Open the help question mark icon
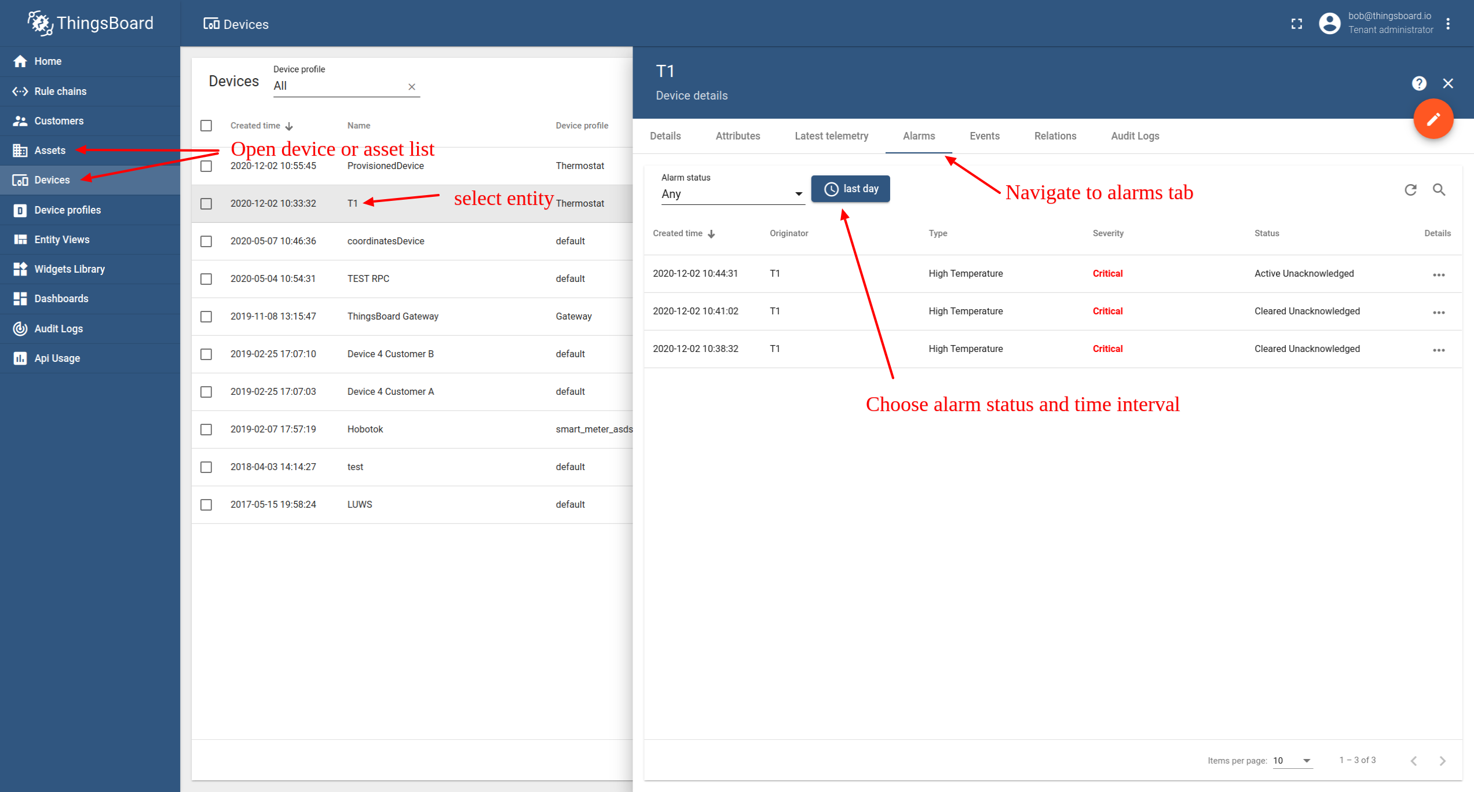 click(1418, 83)
